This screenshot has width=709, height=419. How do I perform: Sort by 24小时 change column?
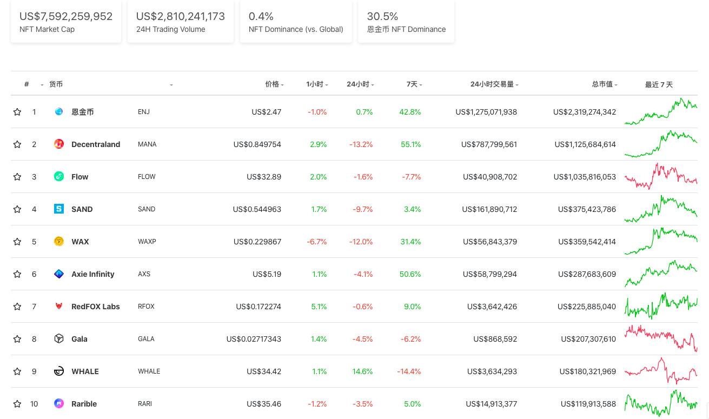[x=360, y=84]
